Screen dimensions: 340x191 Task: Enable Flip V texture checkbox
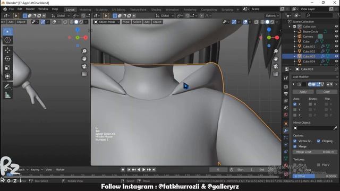[x=319, y=165]
